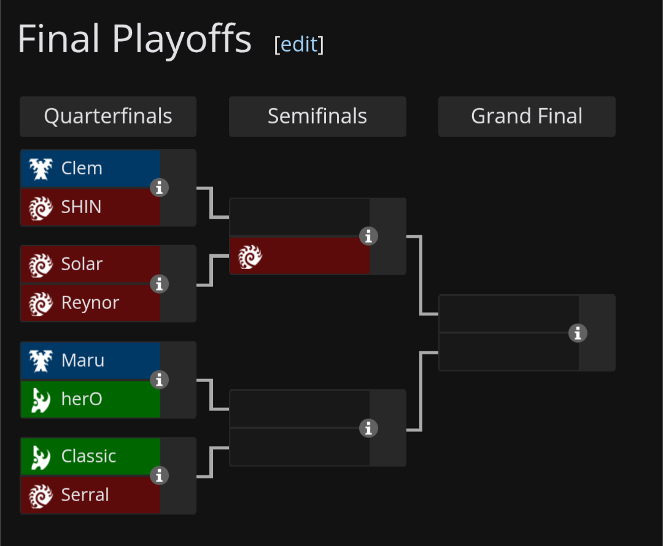
Task: Open info icon of upper semifinal match
Action: (369, 236)
